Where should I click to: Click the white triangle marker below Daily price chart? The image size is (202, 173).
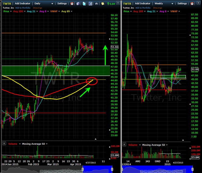[96, 139]
